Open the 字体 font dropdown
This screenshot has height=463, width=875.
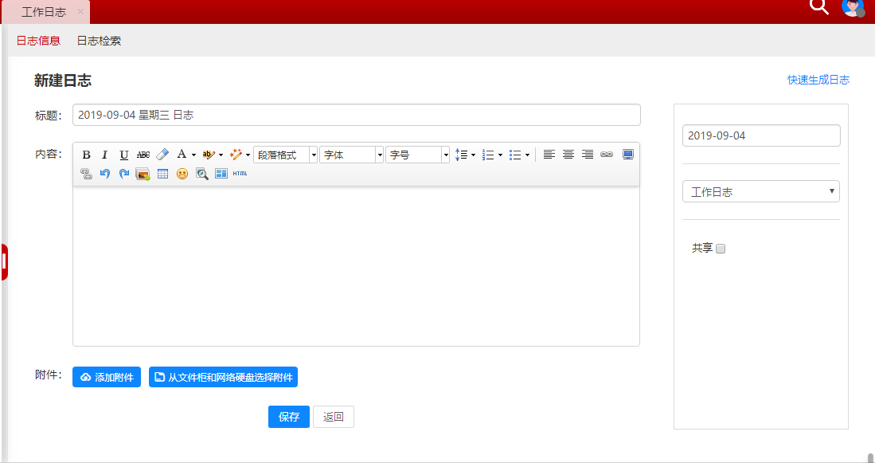coord(351,155)
